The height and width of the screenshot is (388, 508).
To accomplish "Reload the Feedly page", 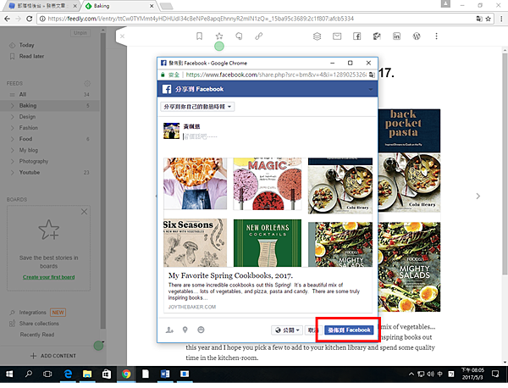I will (x=29, y=19).
